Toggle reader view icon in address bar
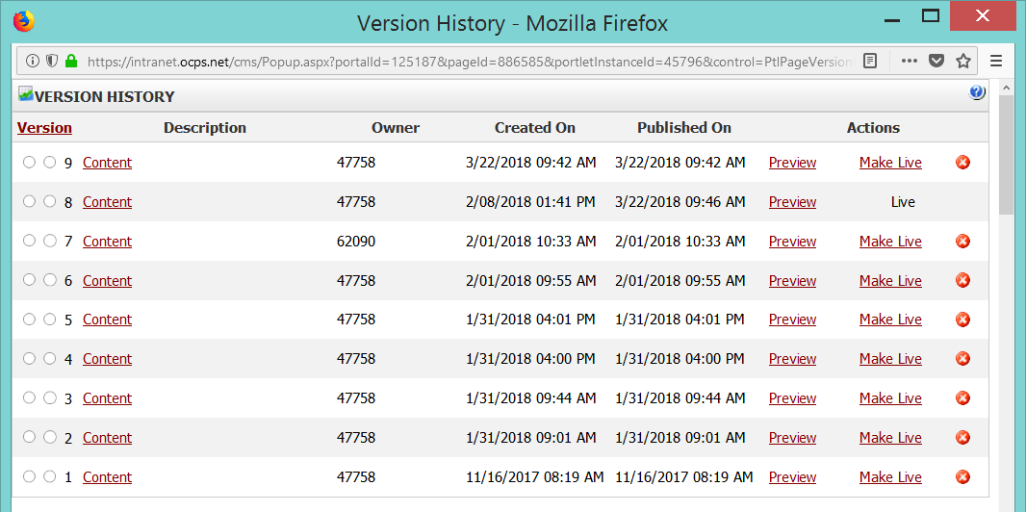Image resolution: width=1026 pixels, height=512 pixels. (x=870, y=61)
